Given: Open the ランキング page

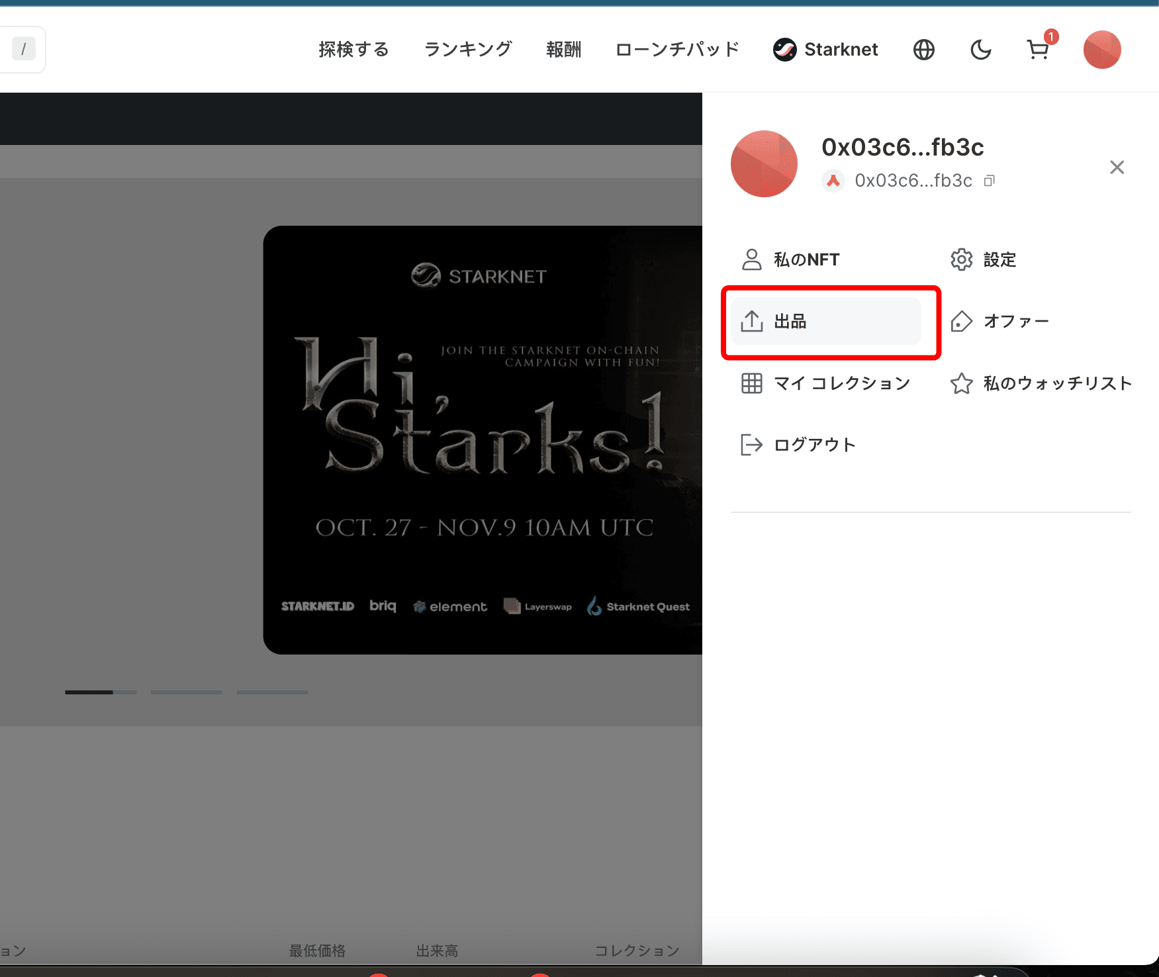Looking at the screenshot, I should click(x=468, y=50).
